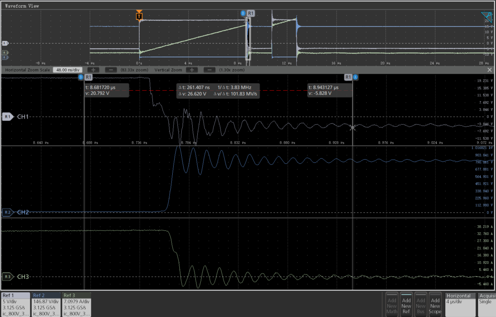Open the Ref 1 settings badge
Screen dimensions: 496x317
pos(16,305)
